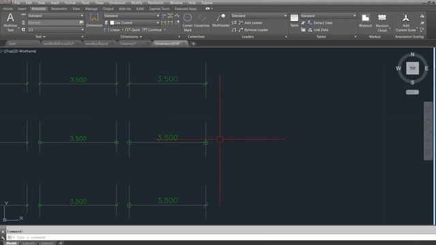Image resolution: width=436 pixels, height=245 pixels.
Task: Open the Format menu
Action: click(70, 3)
